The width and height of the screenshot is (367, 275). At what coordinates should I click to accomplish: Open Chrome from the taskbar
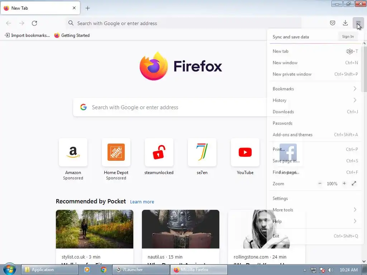(104, 270)
